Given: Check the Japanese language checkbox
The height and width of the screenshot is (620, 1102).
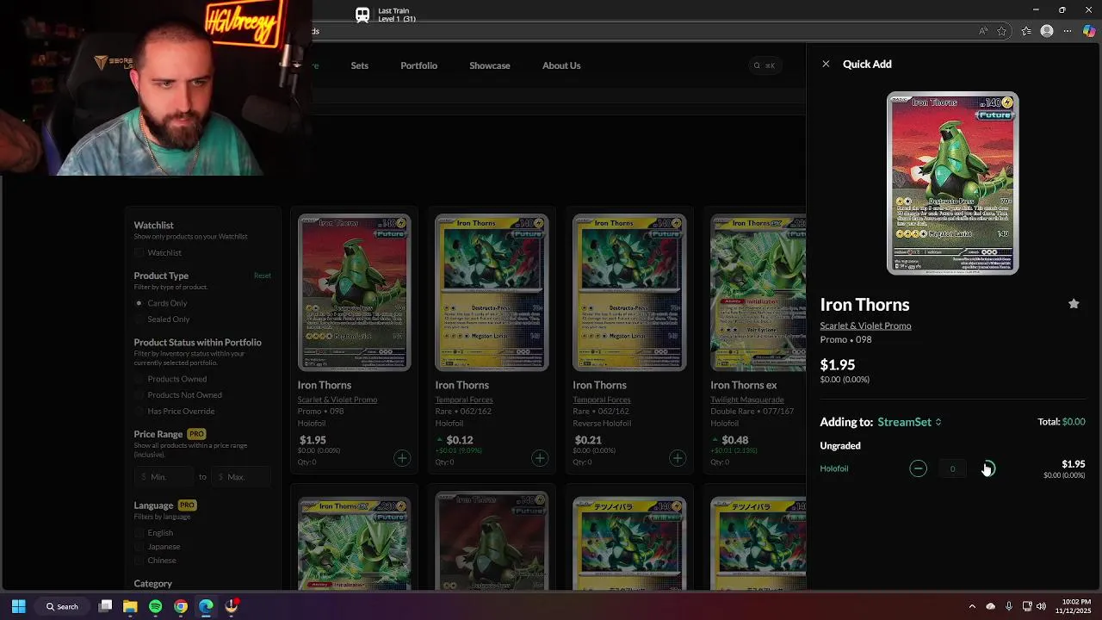Looking at the screenshot, I should click(x=139, y=547).
